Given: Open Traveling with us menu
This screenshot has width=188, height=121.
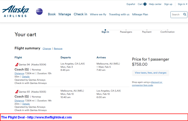Looking at the screenshot, I should click(x=119, y=15).
